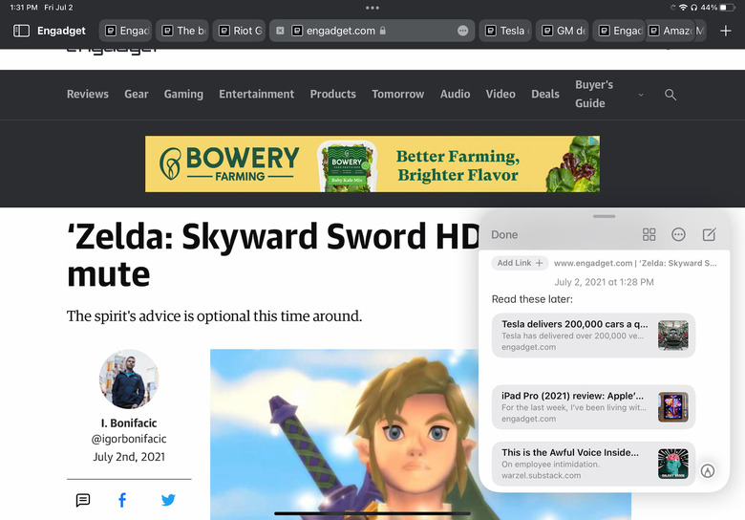Tap the Engadget tab group title
The height and width of the screenshot is (520, 745).
[61, 31]
